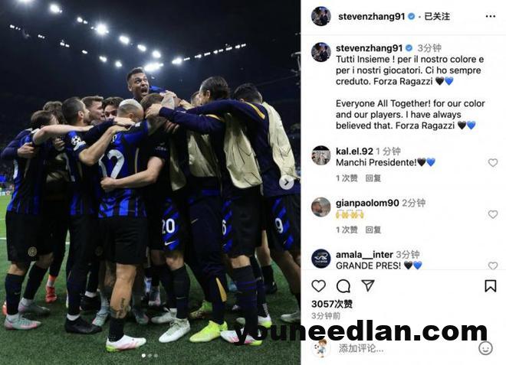
Task: Open the amala__inter profile avatar
Action: (320, 259)
